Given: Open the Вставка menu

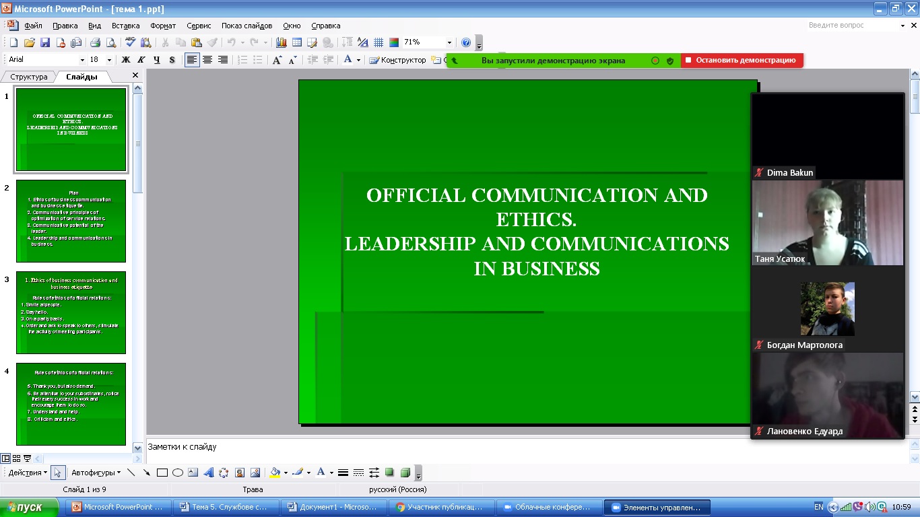Looking at the screenshot, I should tap(126, 26).
